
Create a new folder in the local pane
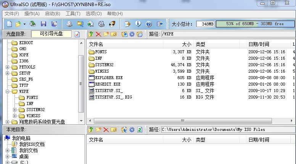[x=98, y=129]
